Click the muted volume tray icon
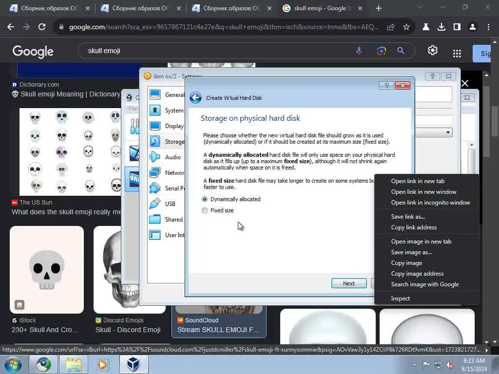 pyautogui.click(x=450, y=365)
